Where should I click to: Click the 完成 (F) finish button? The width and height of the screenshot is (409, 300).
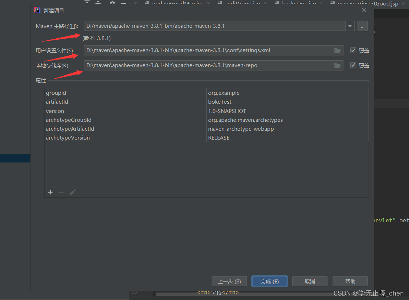tap(269, 281)
